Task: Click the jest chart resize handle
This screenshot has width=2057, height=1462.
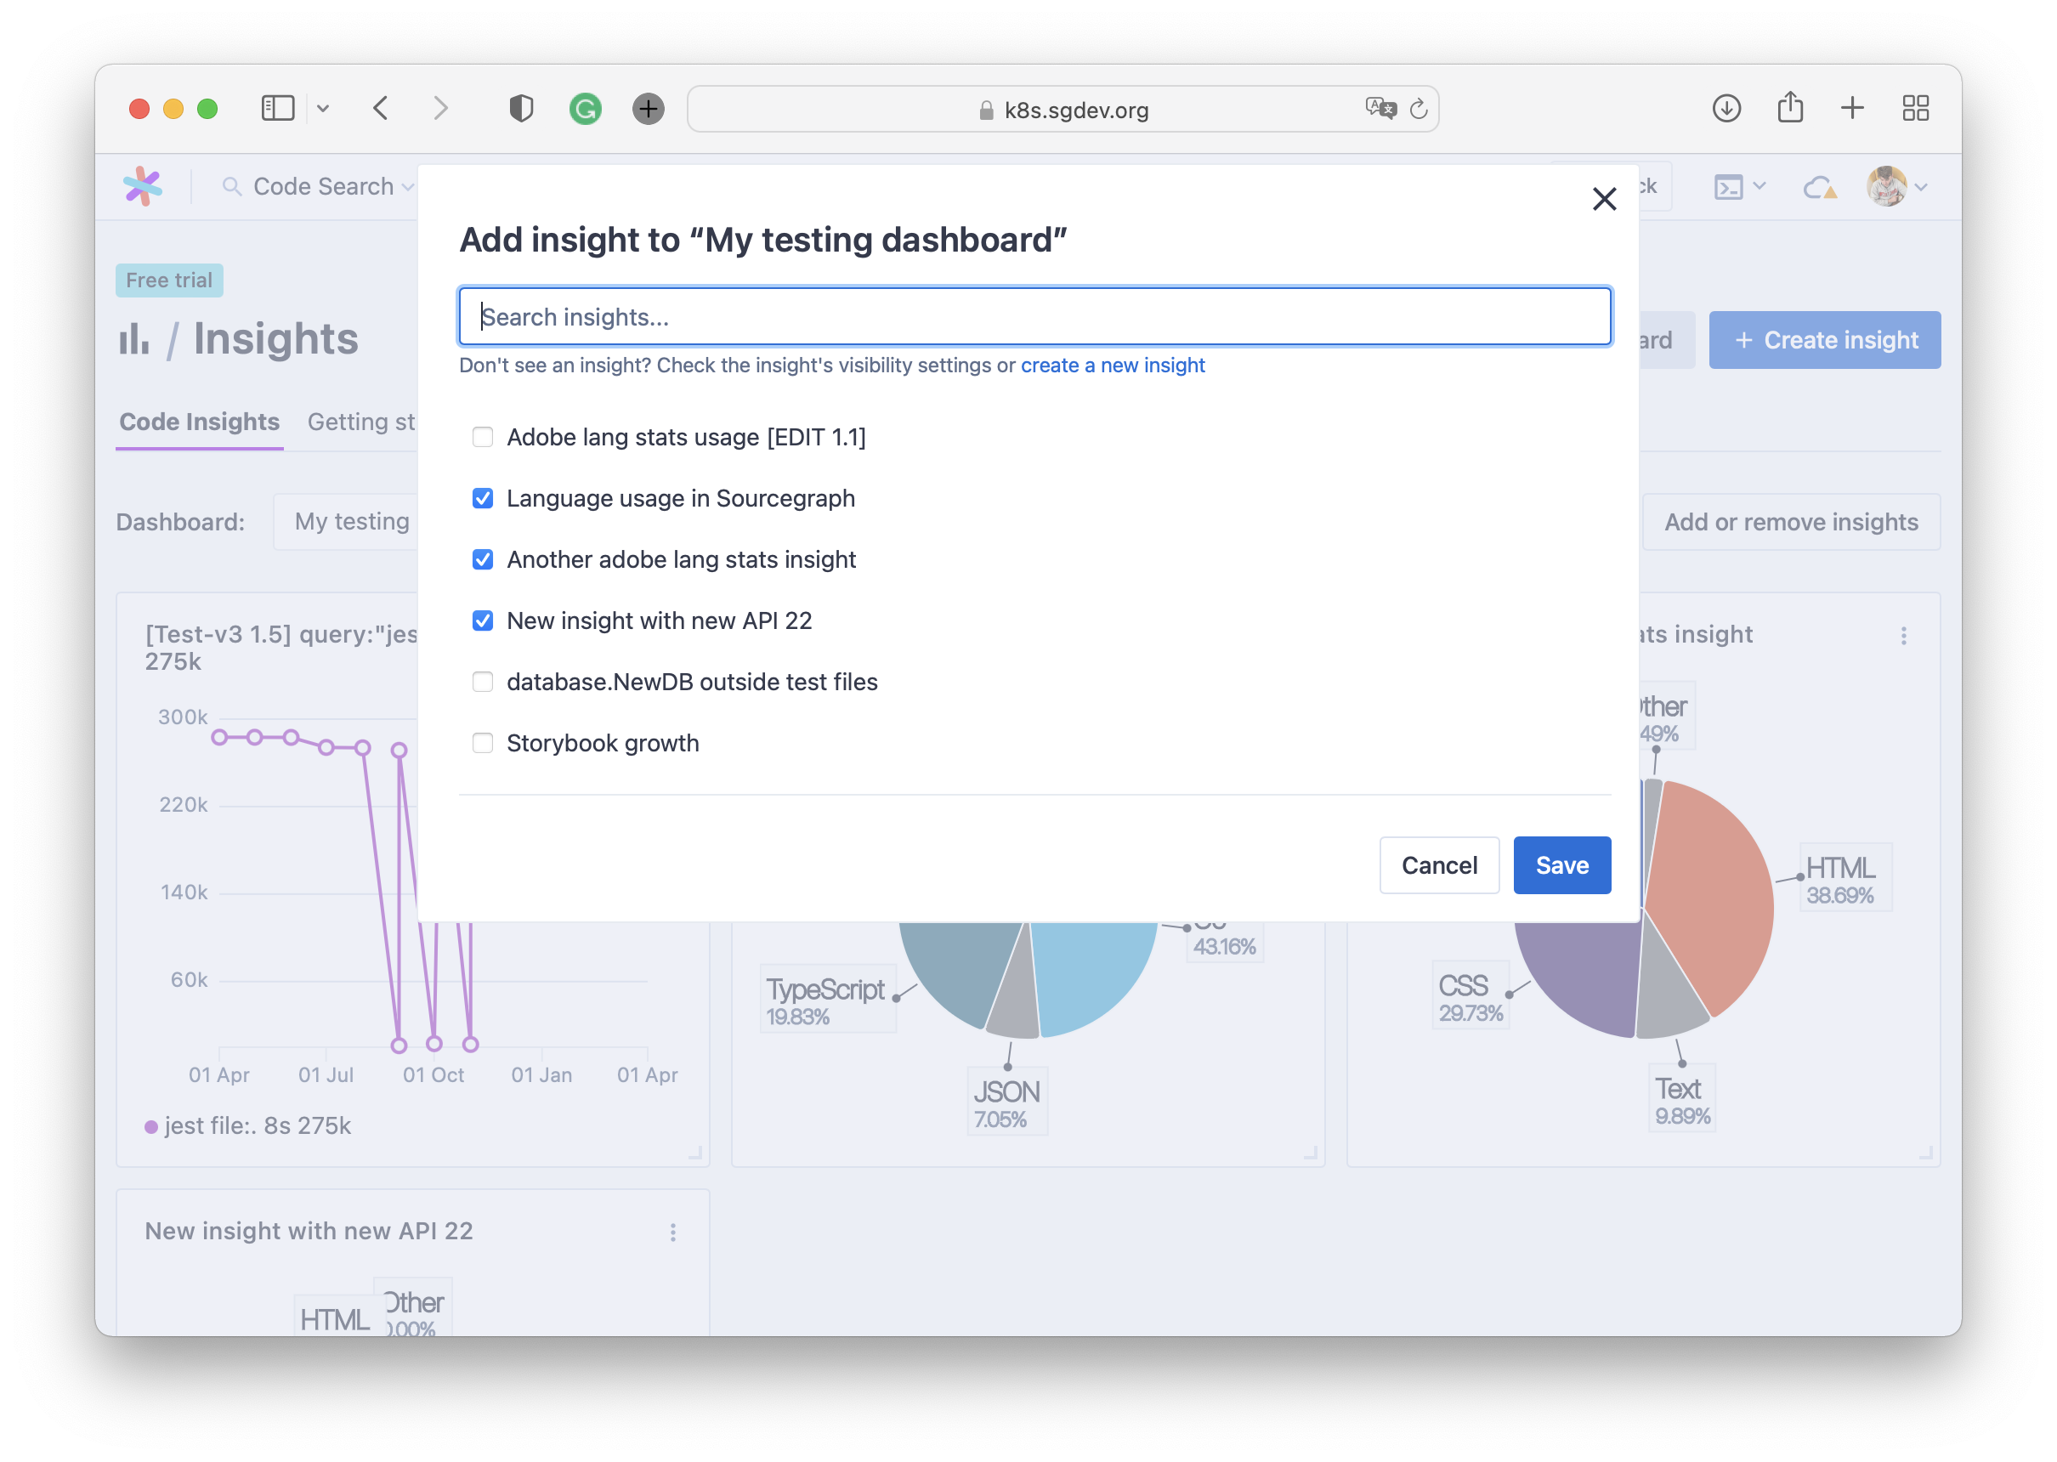Action: pyautogui.click(x=695, y=1153)
